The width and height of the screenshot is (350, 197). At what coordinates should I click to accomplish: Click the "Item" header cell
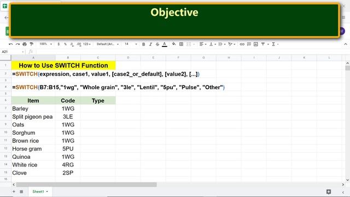33,101
